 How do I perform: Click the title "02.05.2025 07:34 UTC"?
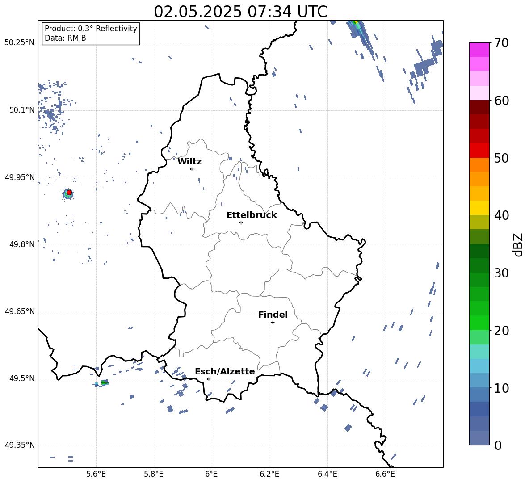pyautogui.click(x=240, y=12)
